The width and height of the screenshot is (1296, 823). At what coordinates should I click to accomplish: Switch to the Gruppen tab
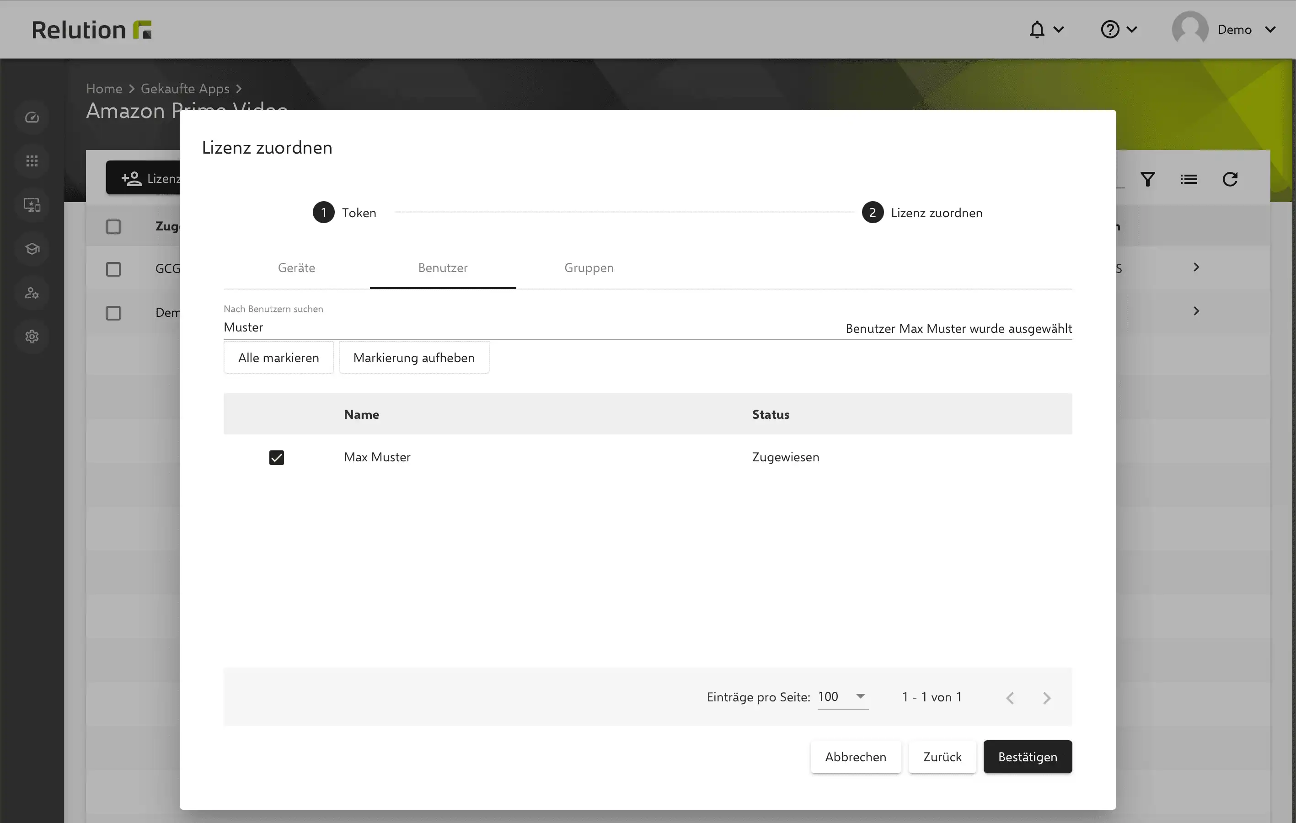(x=589, y=268)
